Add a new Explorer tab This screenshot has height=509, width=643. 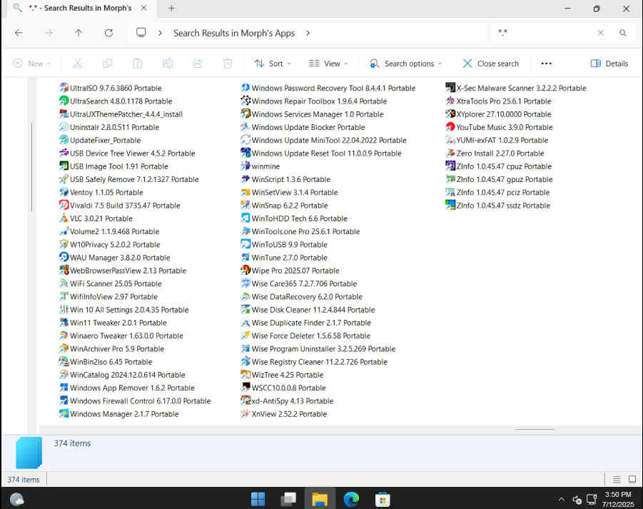pyautogui.click(x=171, y=8)
